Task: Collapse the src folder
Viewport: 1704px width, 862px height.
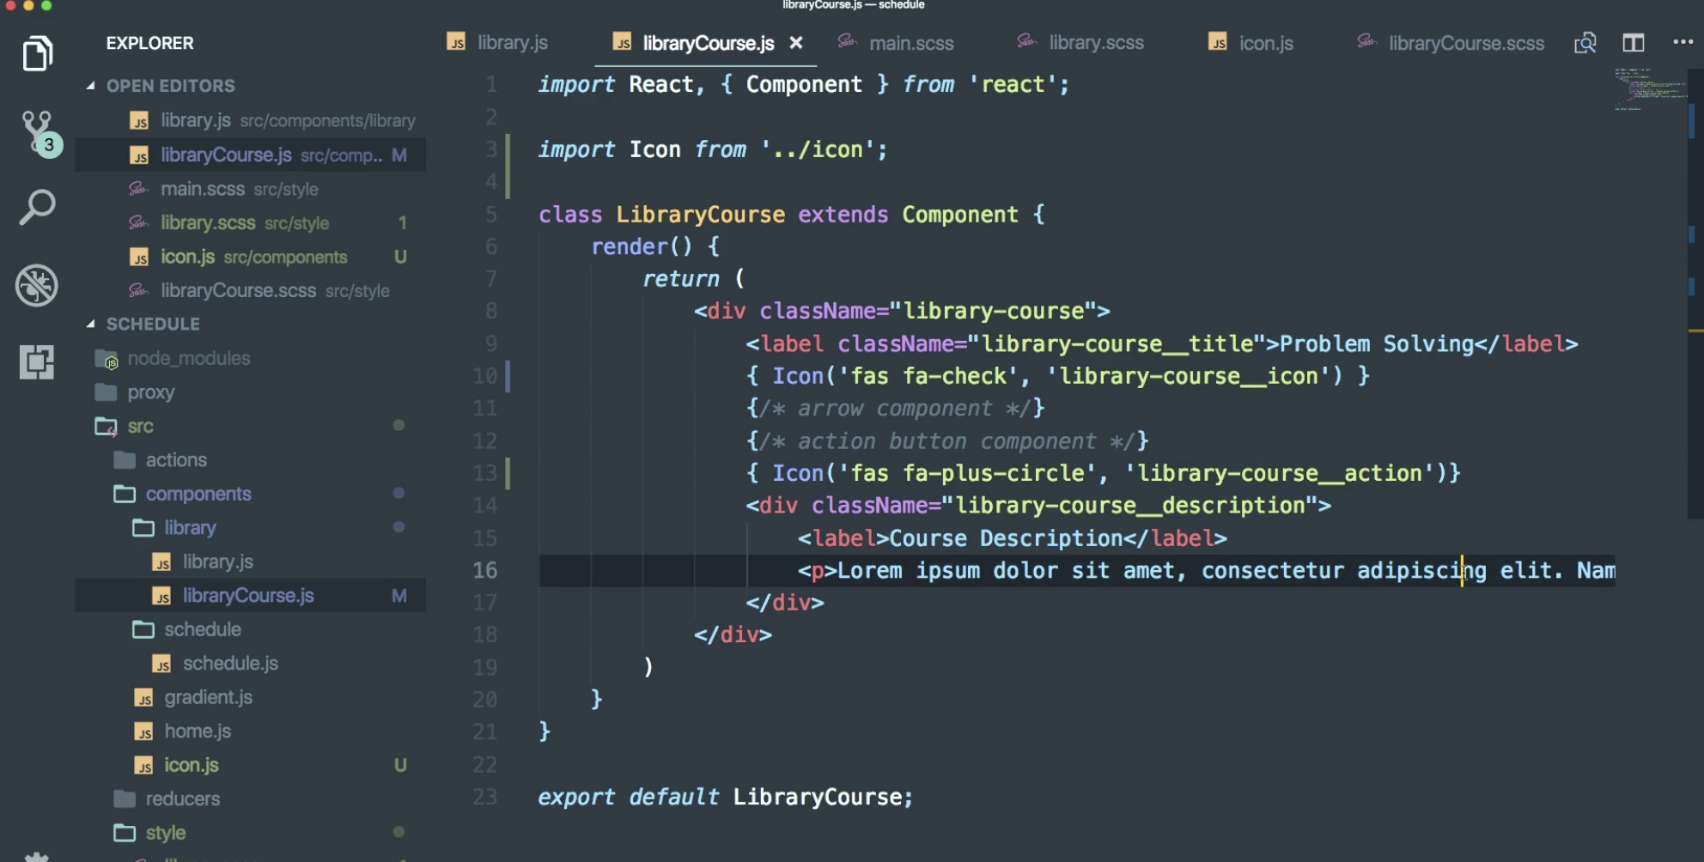Action: (125, 426)
